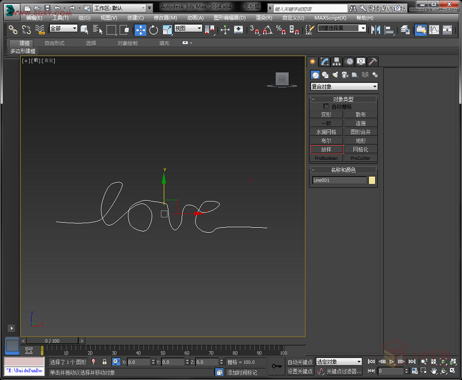
Task: Switch to the 自由形式 ribbon tab
Action: click(54, 43)
